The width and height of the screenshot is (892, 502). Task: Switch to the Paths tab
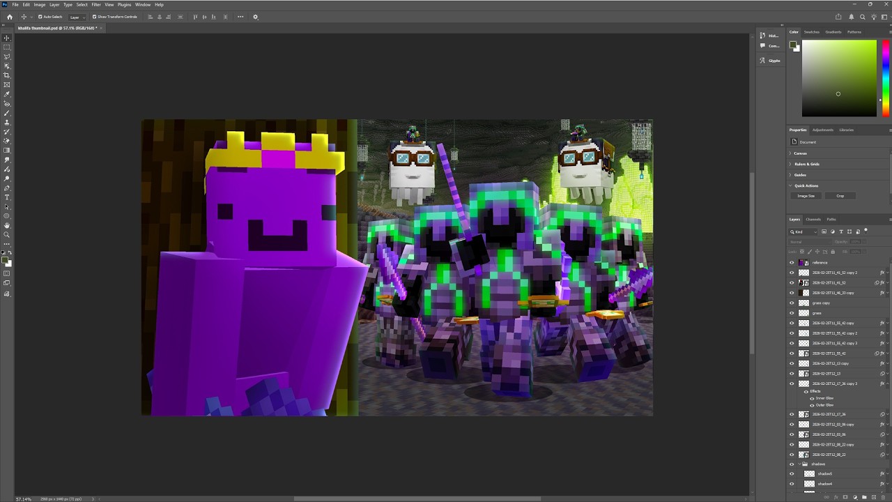[831, 220]
